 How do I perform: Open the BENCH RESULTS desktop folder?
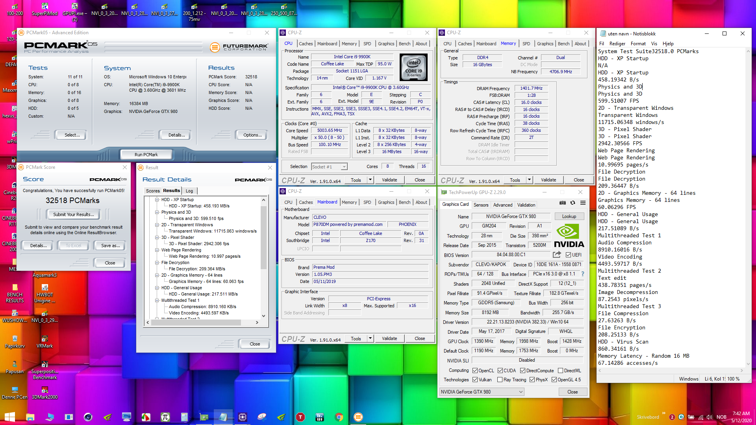[15, 294]
